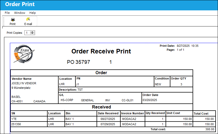Click the Page value 1 of 1
The image size is (218, 134).
[181, 50]
